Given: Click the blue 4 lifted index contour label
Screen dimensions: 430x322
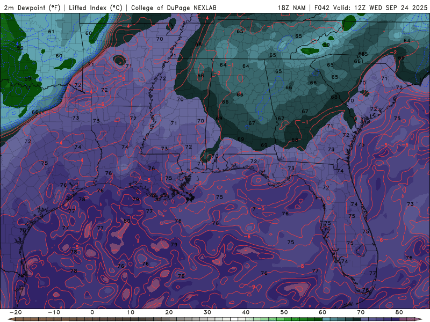Looking at the screenshot, I should pyautogui.click(x=17, y=44).
